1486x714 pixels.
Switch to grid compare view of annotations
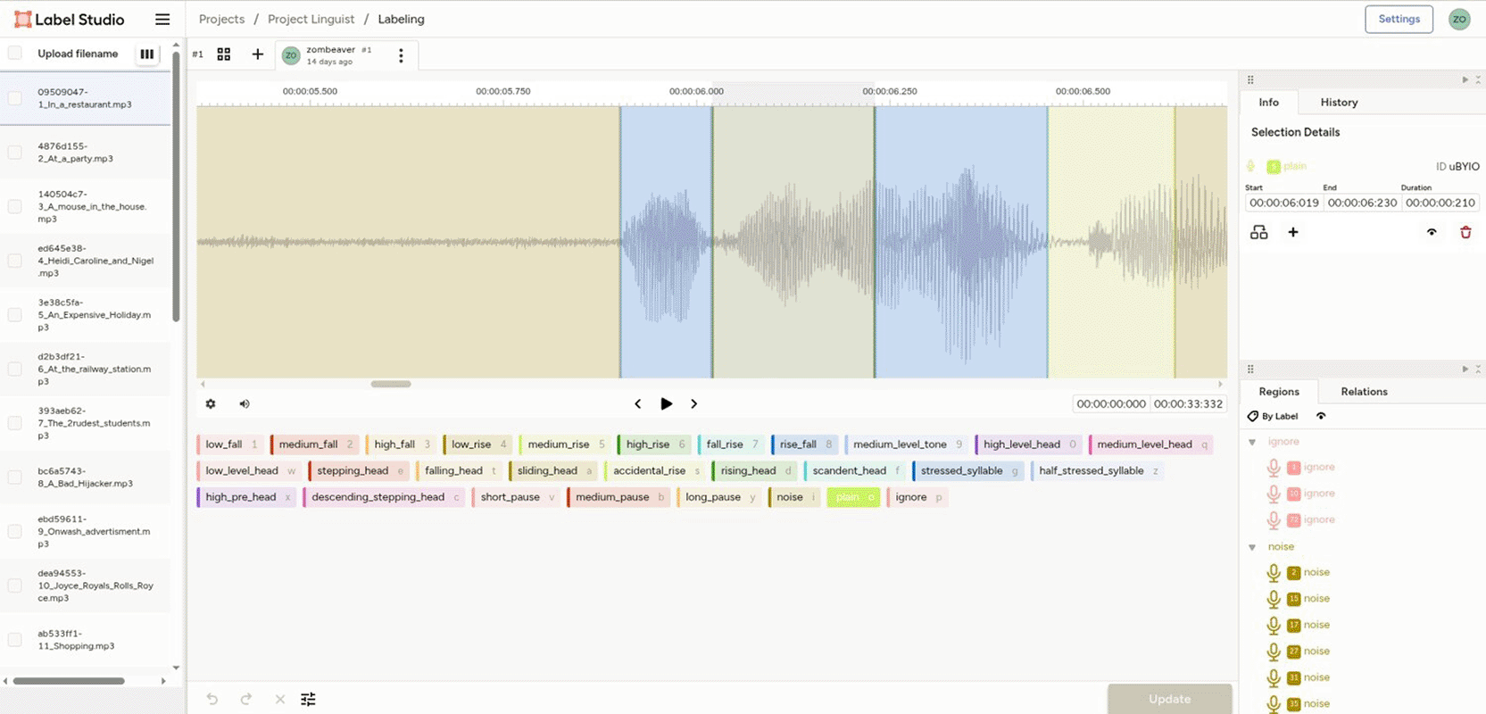[x=224, y=54]
